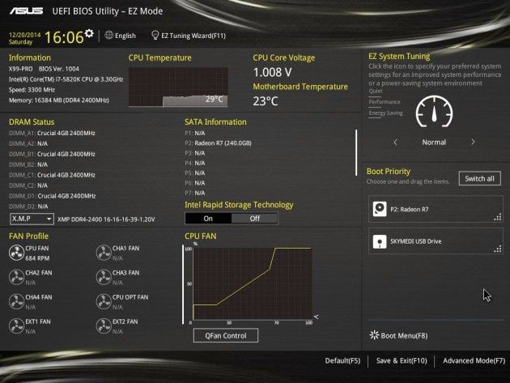510x383 pixels.
Task: Click Memory: 16384 MB (DDR4 2400MHz) line
Action: coord(59,100)
